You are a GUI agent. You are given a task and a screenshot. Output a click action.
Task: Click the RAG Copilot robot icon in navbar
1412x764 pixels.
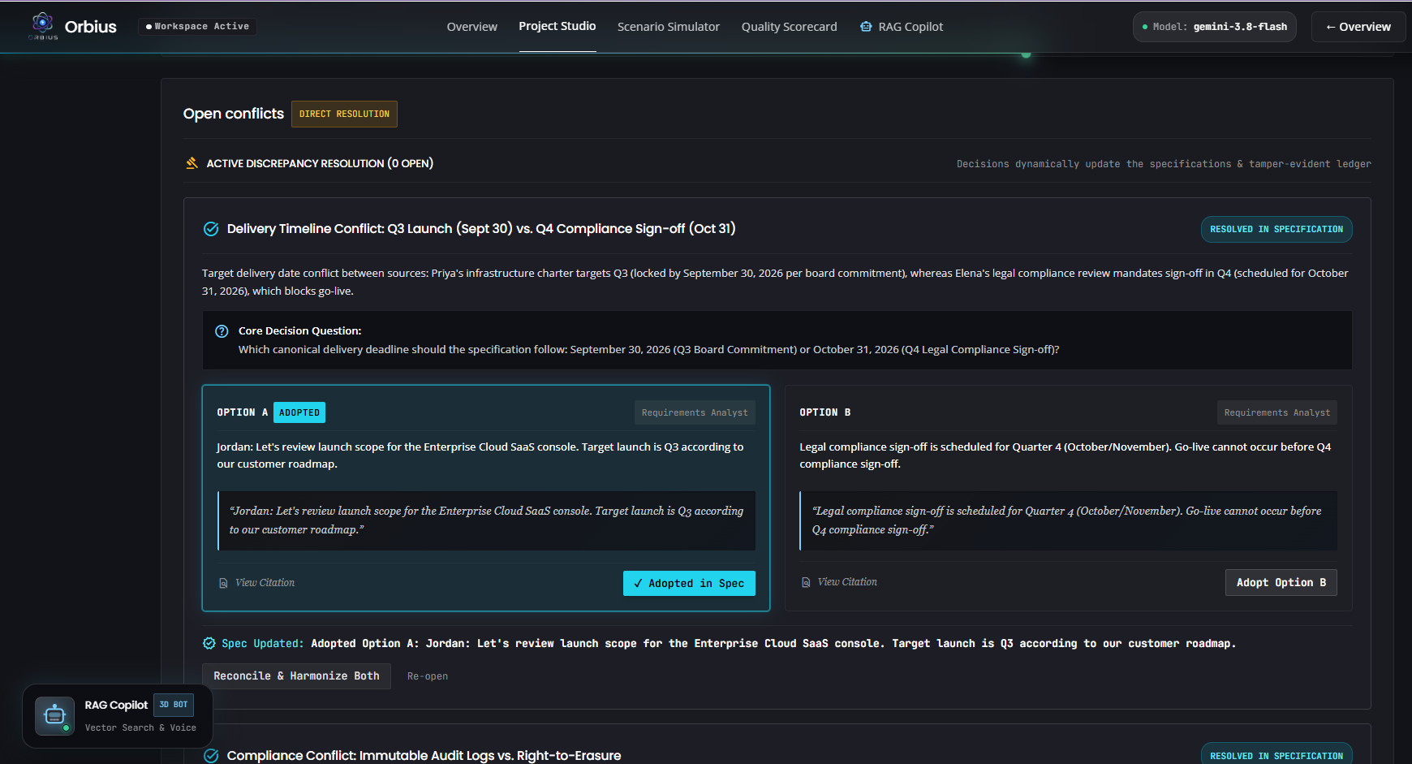[866, 27]
